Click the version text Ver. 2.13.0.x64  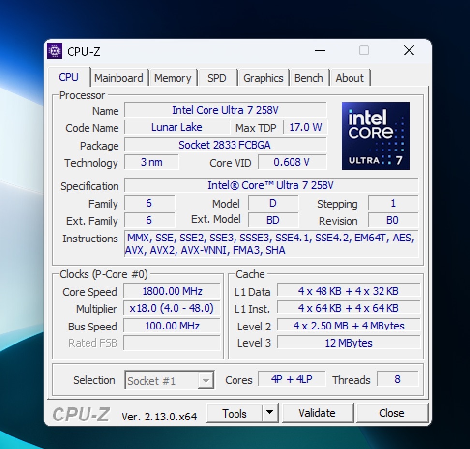pyautogui.click(x=160, y=416)
